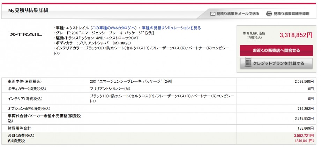
Task: Click the 諸費用等合計 row label
Action: pos(20,128)
